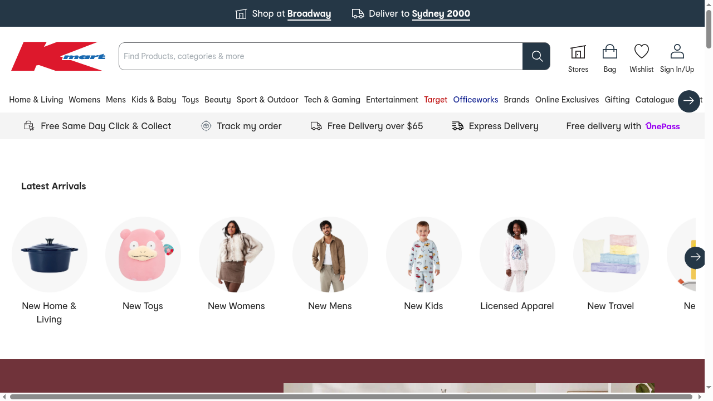Focus the Find Products search field
The height and width of the screenshot is (401, 713).
click(321, 56)
